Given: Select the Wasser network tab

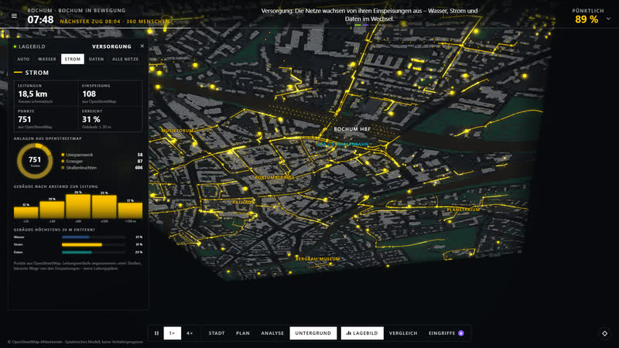Looking at the screenshot, I should pyautogui.click(x=47, y=59).
